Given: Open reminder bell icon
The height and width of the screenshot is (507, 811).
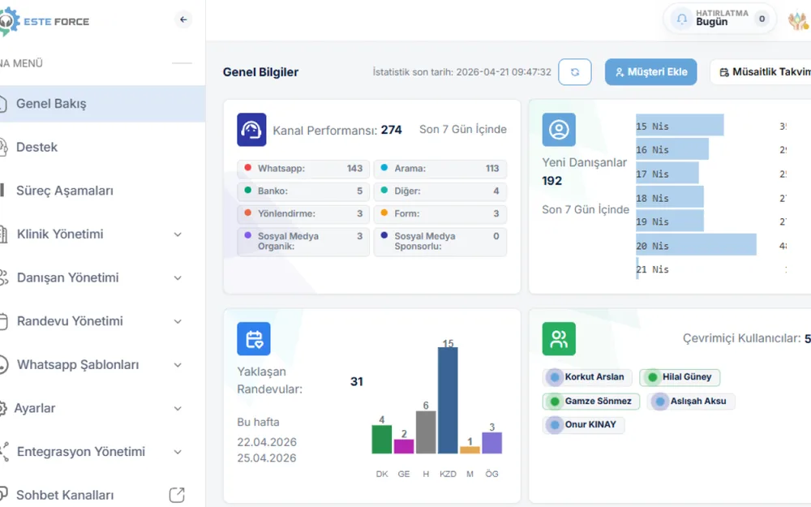Looking at the screenshot, I should pyautogui.click(x=682, y=19).
